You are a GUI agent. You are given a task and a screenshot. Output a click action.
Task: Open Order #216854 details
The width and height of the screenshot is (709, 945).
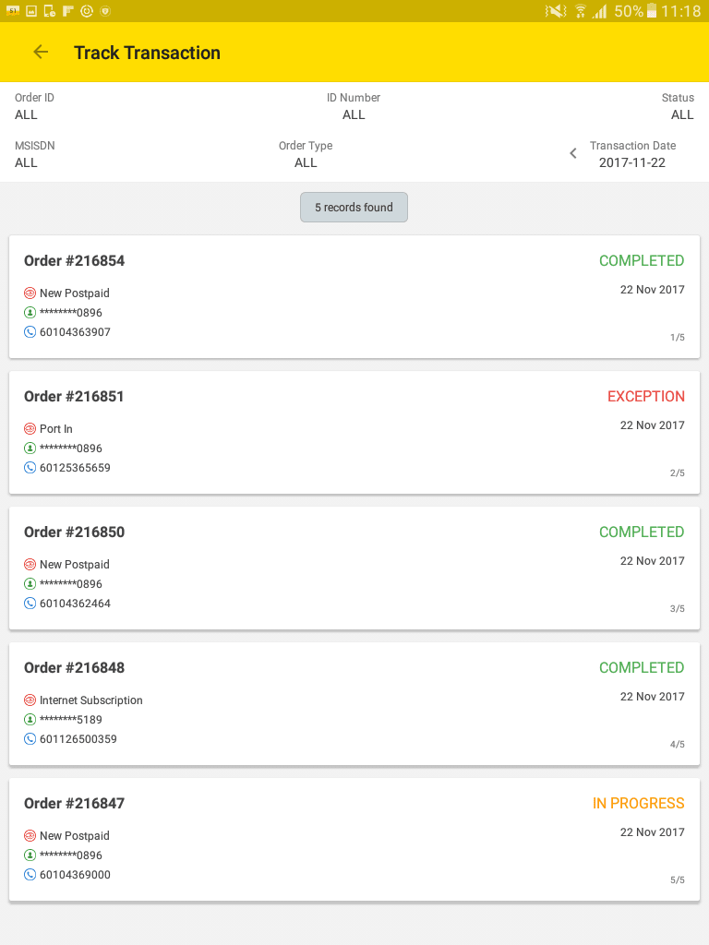[x=75, y=261]
